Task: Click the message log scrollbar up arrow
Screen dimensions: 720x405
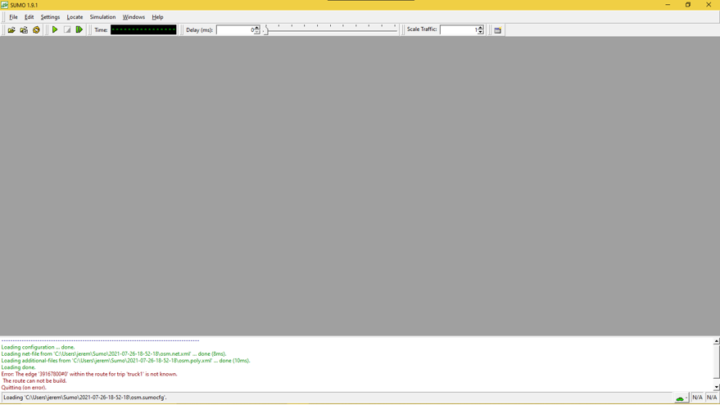Action: 716,341
